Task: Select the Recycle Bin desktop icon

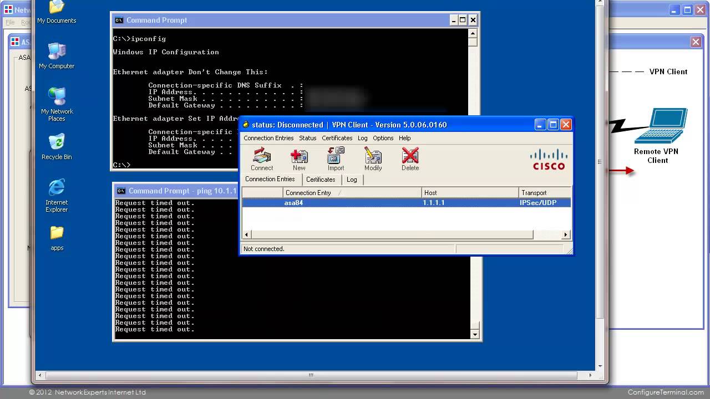Action: pyautogui.click(x=57, y=147)
